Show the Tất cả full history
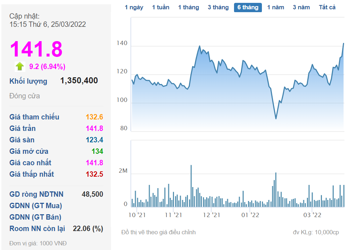This screenshot has height=250, width=348. point(327,8)
